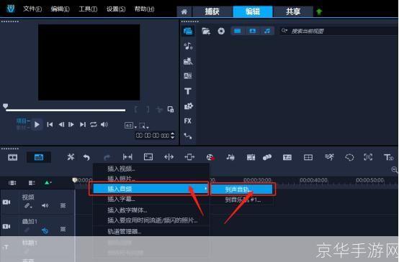This screenshot has width=399, height=262.
Task: Open the record/capture option icon
Action: click(x=210, y=157)
